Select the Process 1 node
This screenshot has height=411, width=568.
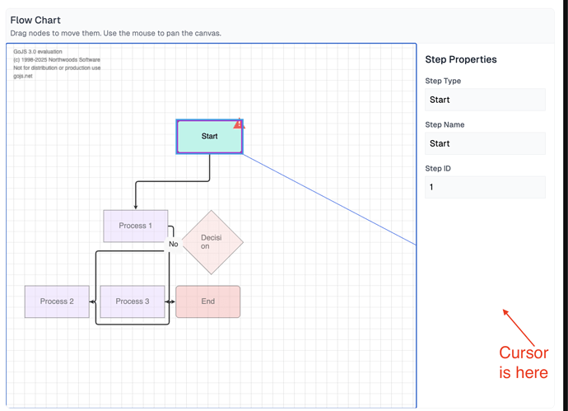(135, 226)
